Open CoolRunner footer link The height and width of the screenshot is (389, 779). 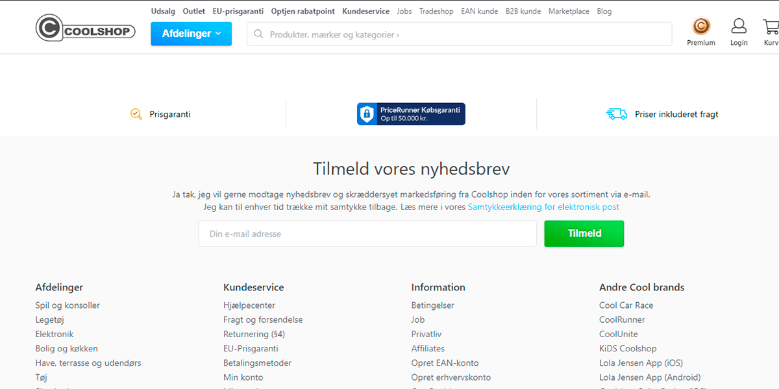click(623, 320)
